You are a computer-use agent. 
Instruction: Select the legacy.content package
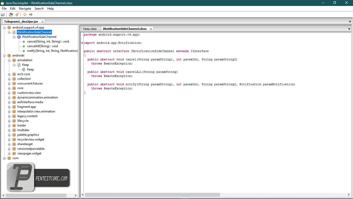[x=27, y=116]
